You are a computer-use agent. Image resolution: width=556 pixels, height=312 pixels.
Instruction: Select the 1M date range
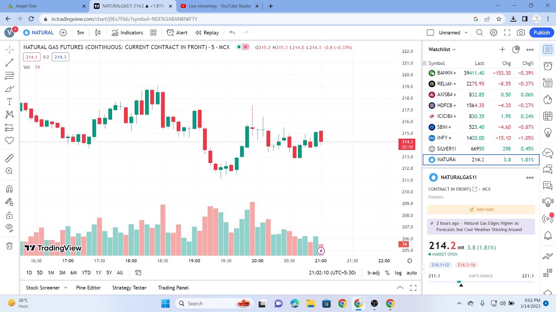point(51,273)
